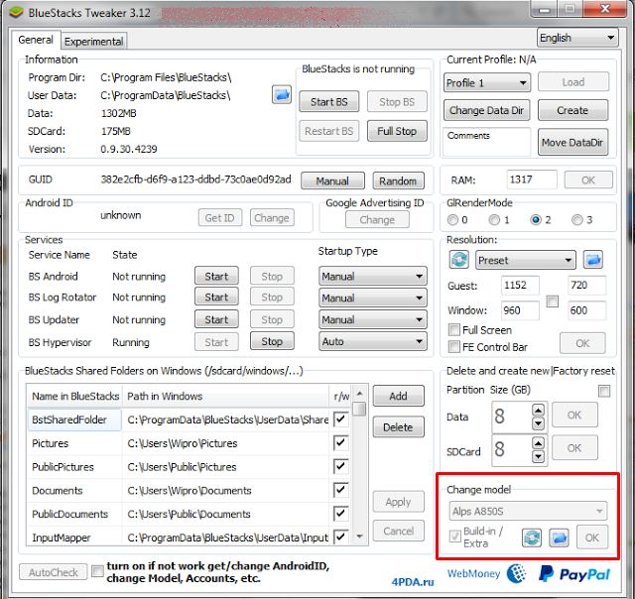Open the User Data folder icon

[282, 94]
